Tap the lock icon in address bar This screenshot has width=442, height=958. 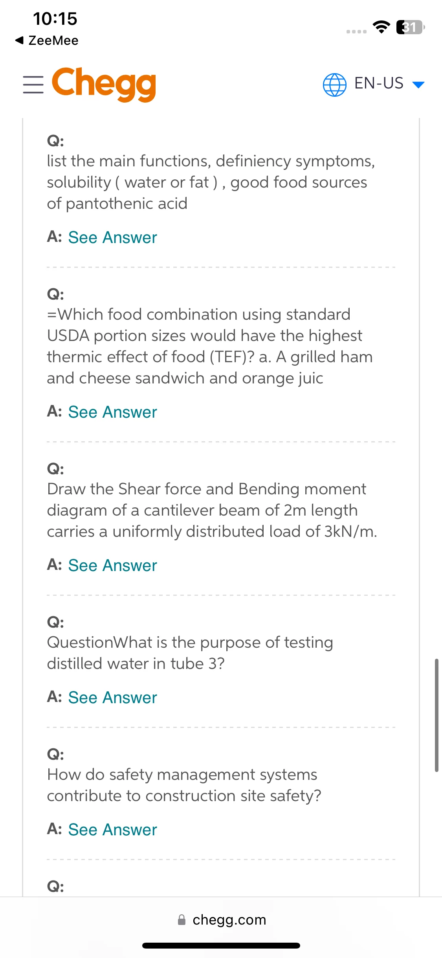(182, 919)
